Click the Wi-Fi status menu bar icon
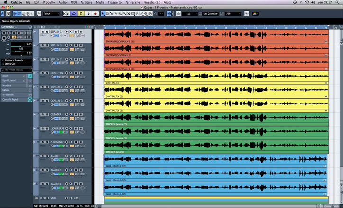 (x=307, y=2)
